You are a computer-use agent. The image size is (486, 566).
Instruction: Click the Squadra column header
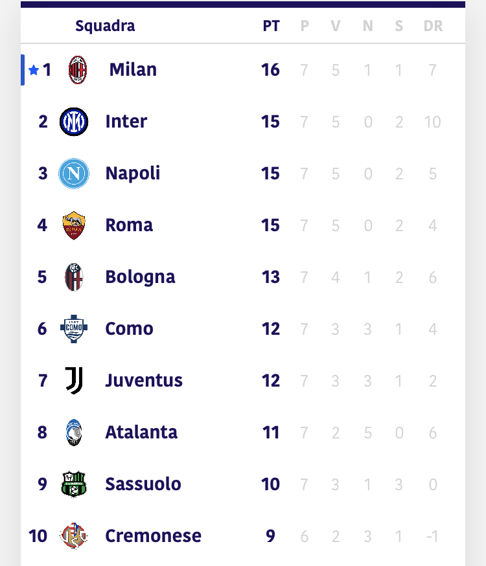pyautogui.click(x=105, y=26)
